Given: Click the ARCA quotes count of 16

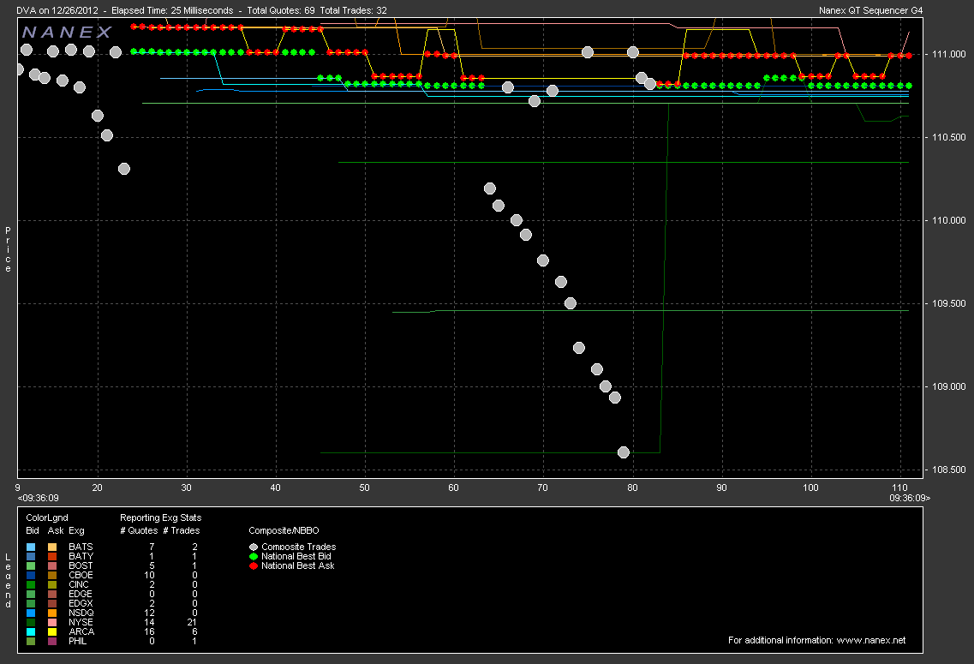Looking at the screenshot, I should (x=149, y=631).
